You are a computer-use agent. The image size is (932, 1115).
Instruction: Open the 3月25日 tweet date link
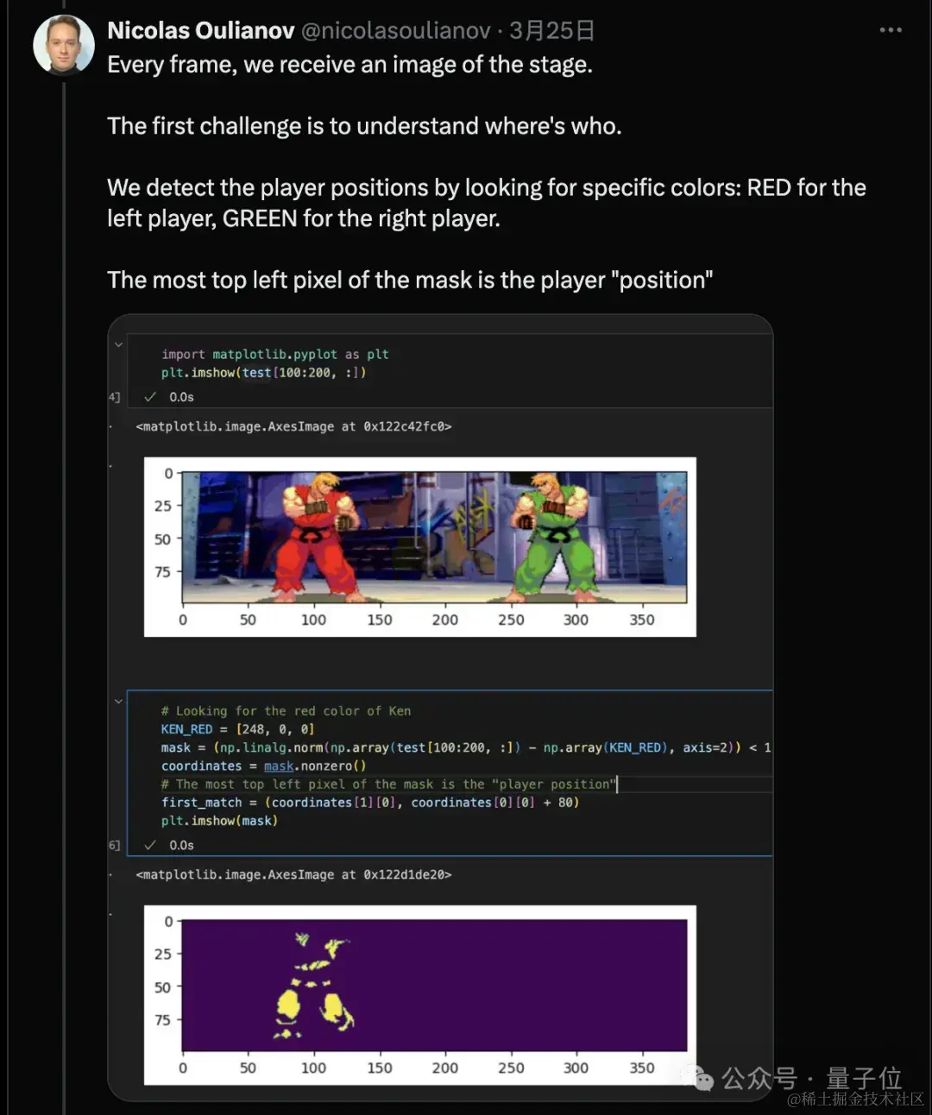click(552, 31)
